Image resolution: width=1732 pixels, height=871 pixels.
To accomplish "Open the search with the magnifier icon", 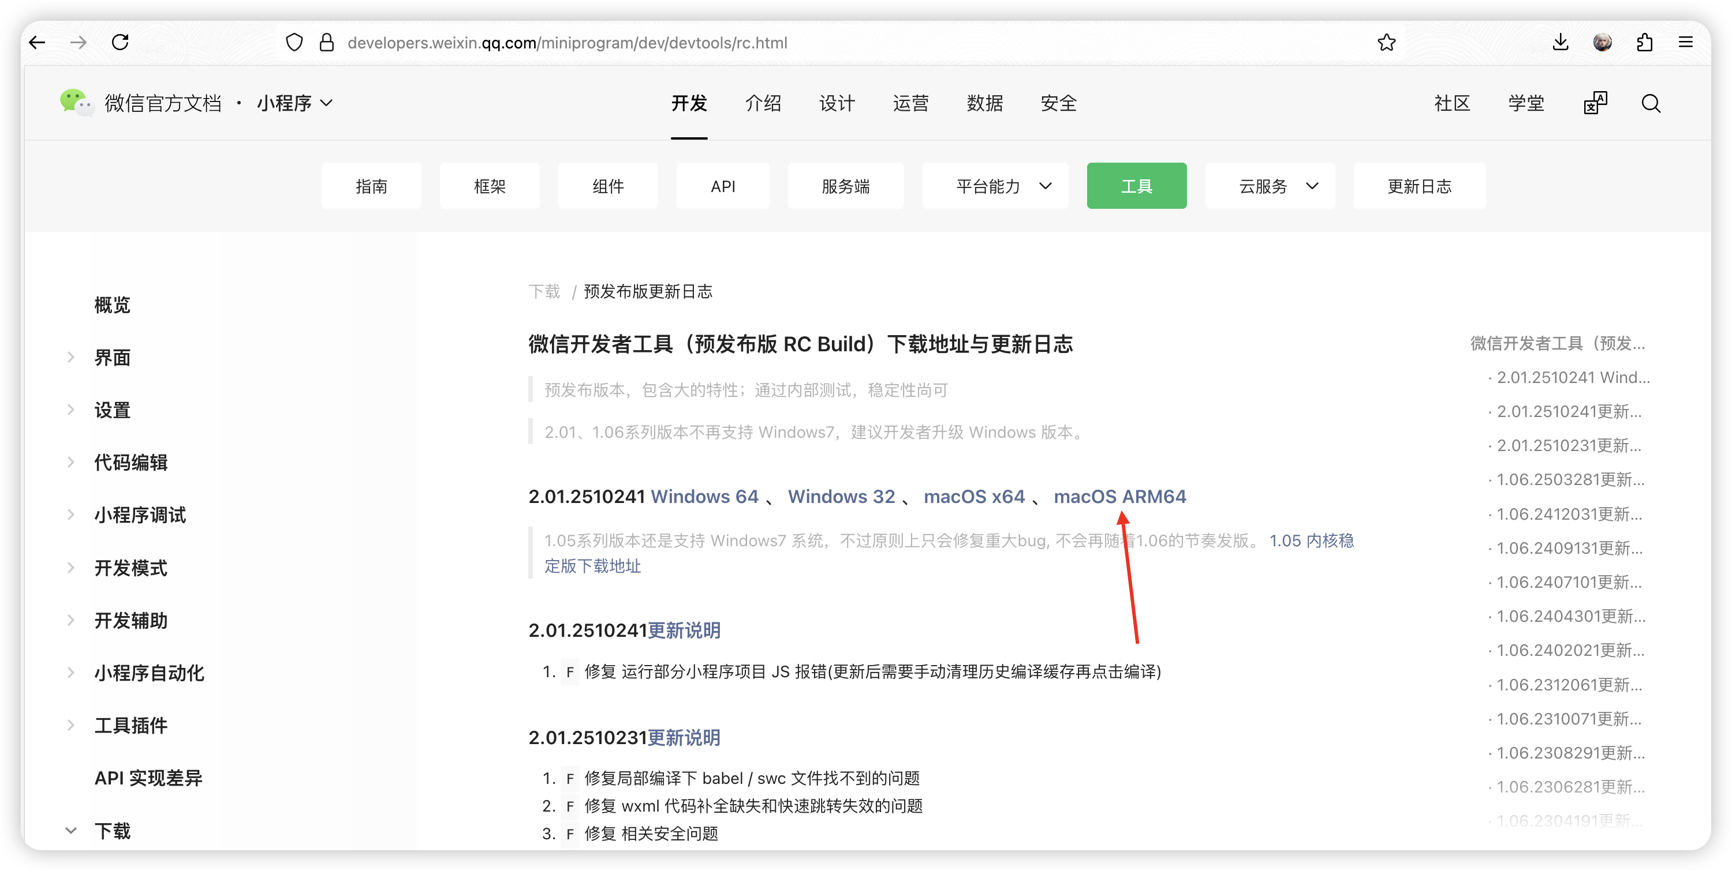I will (x=1651, y=103).
